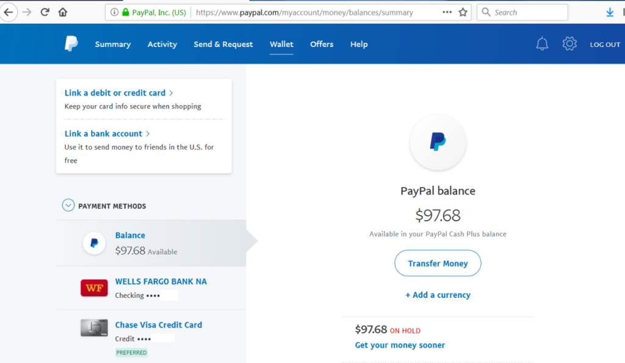Go back using browser back arrow

pos(9,12)
